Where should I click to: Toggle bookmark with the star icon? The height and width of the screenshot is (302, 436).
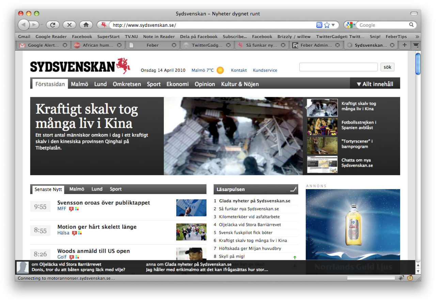point(326,25)
